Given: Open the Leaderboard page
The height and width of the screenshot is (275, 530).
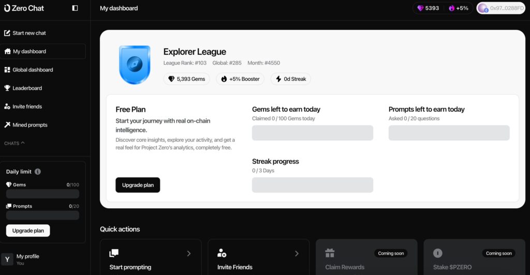Looking at the screenshot, I should 43,88.
